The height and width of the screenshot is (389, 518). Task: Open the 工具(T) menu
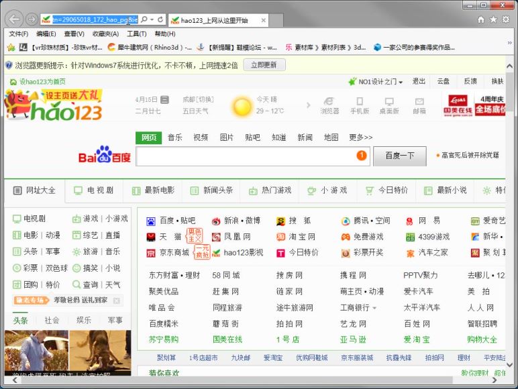(137, 34)
